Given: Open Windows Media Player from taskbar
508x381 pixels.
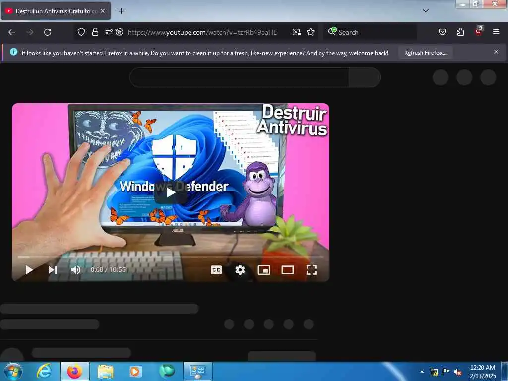Looking at the screenshot, I should [135, 371].
